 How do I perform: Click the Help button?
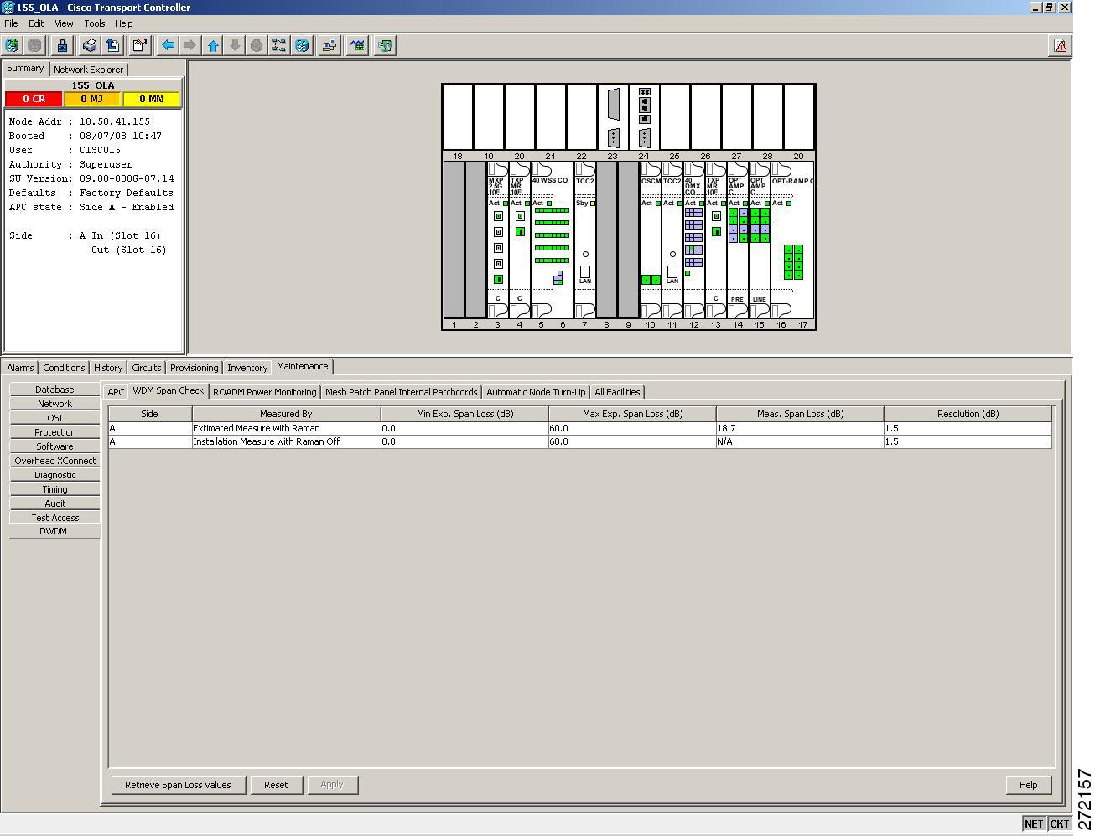1029,785
